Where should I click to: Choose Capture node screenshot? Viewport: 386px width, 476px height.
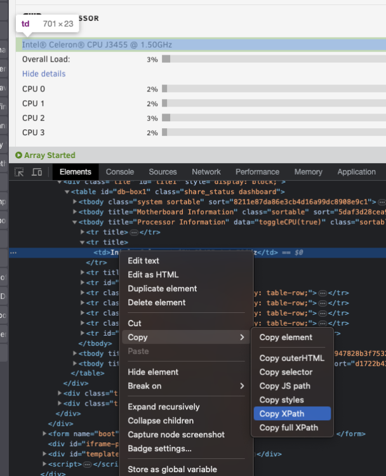tap(186, 435)
